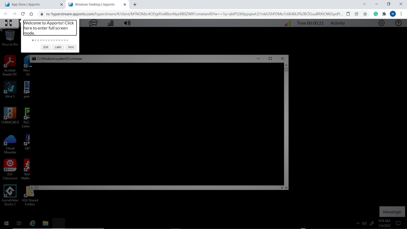Open the Activity item in Apporto toolbar
Screen dimensions: 407x229
pyautogui.click(x=337, y=23)
